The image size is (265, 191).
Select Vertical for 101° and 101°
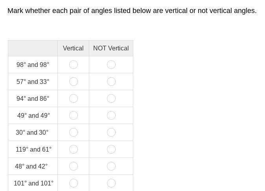pyautogui.click(x=74, y=183)
